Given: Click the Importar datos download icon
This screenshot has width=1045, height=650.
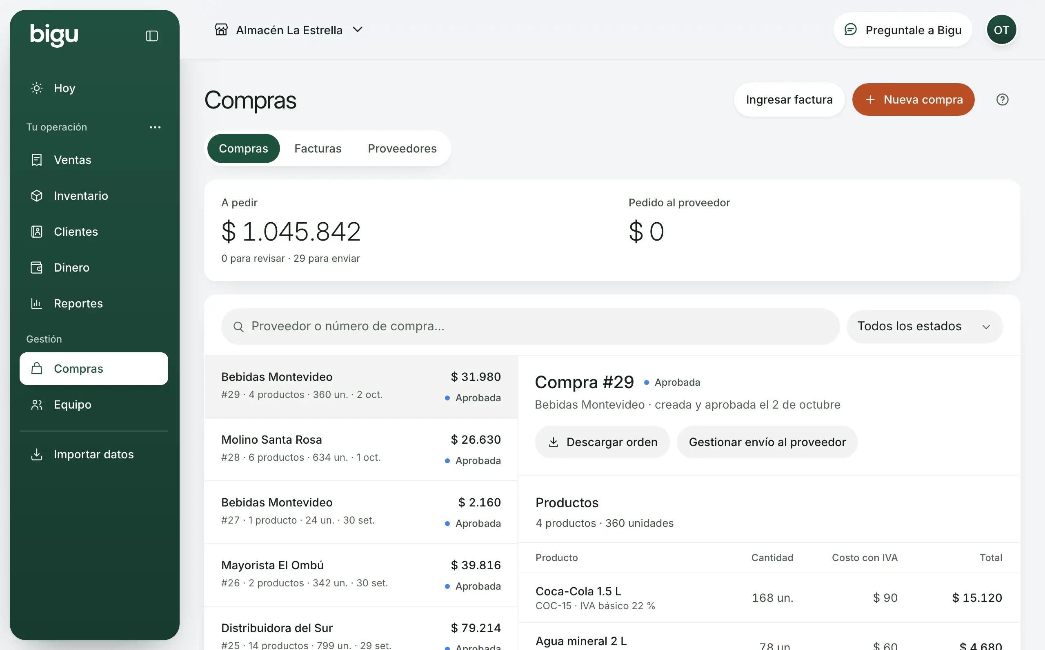Looking at the screenshot, I should tap(37, 454).
